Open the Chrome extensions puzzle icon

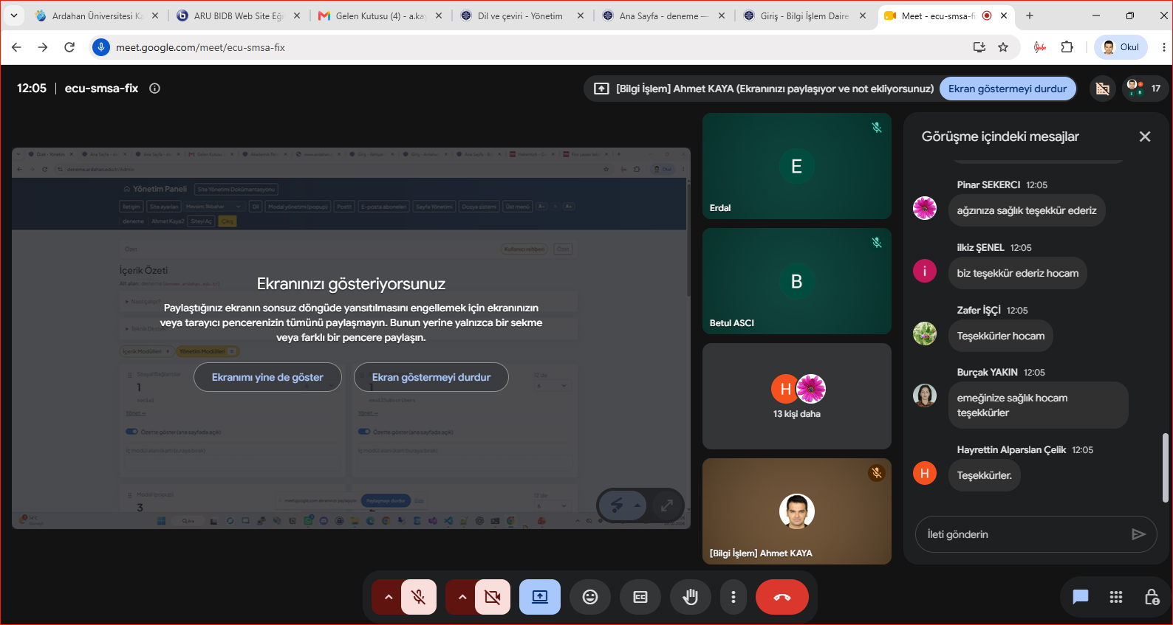[1067, 47]
